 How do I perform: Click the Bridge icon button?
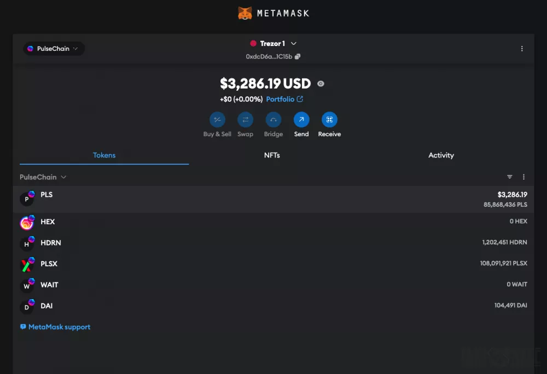[273, 120]
